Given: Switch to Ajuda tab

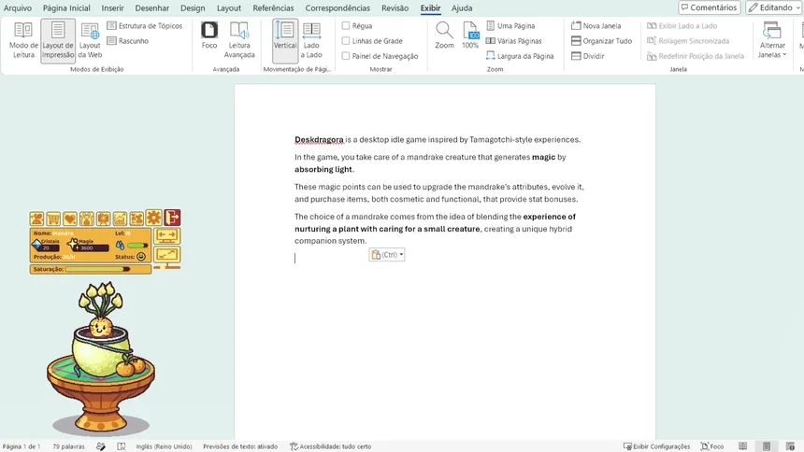Looking at the screenshot, I should (462, 8).
